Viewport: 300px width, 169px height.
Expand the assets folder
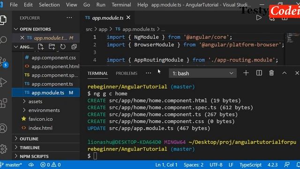[x=35, y=101]
